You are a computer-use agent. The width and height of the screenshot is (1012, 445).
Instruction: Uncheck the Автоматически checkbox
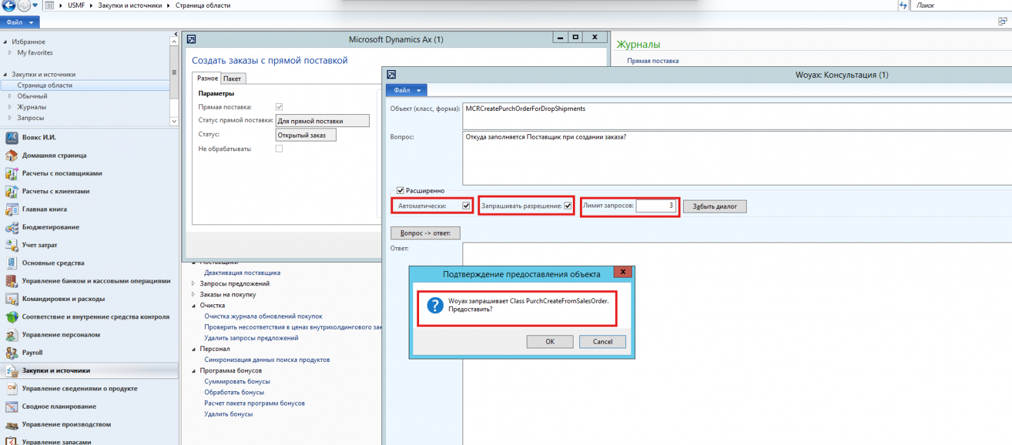click(x=466, y=206)
